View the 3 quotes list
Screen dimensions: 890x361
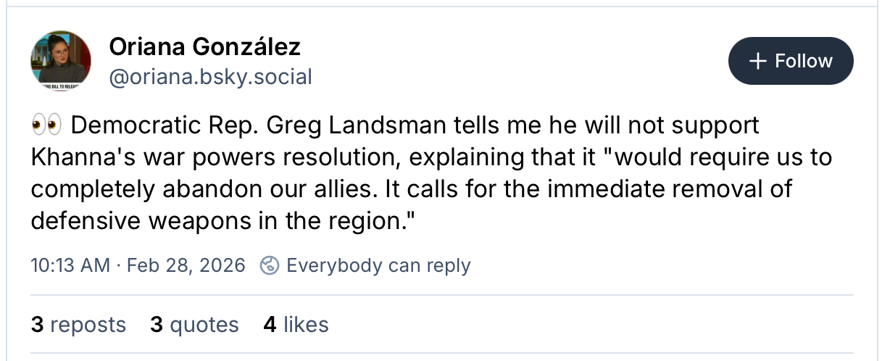coord(194,324)
